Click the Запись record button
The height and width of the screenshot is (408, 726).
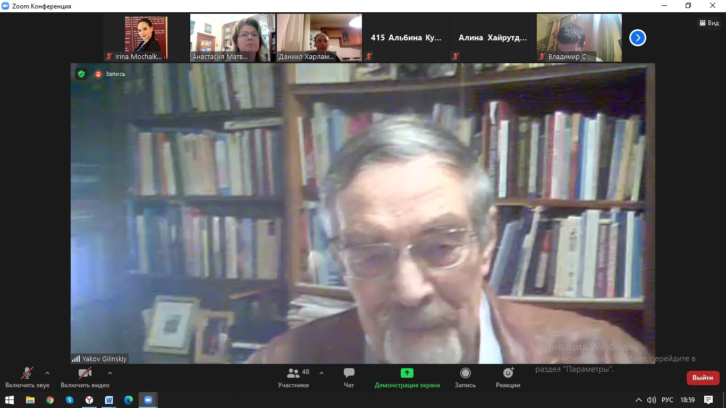click(x=465, y=378)
